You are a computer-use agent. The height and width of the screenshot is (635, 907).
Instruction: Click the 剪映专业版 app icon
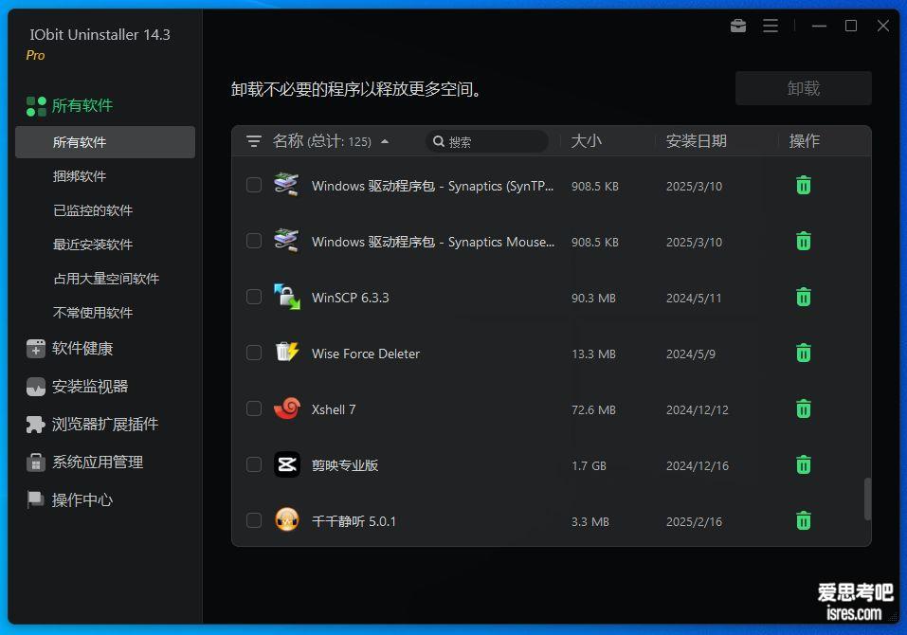pos(287,464)
